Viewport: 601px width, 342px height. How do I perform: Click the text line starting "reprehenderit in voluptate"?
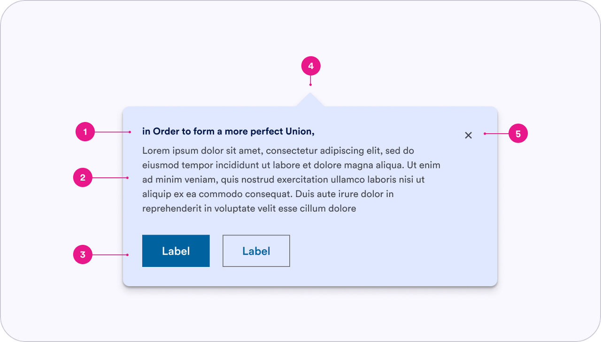[249, 209]
